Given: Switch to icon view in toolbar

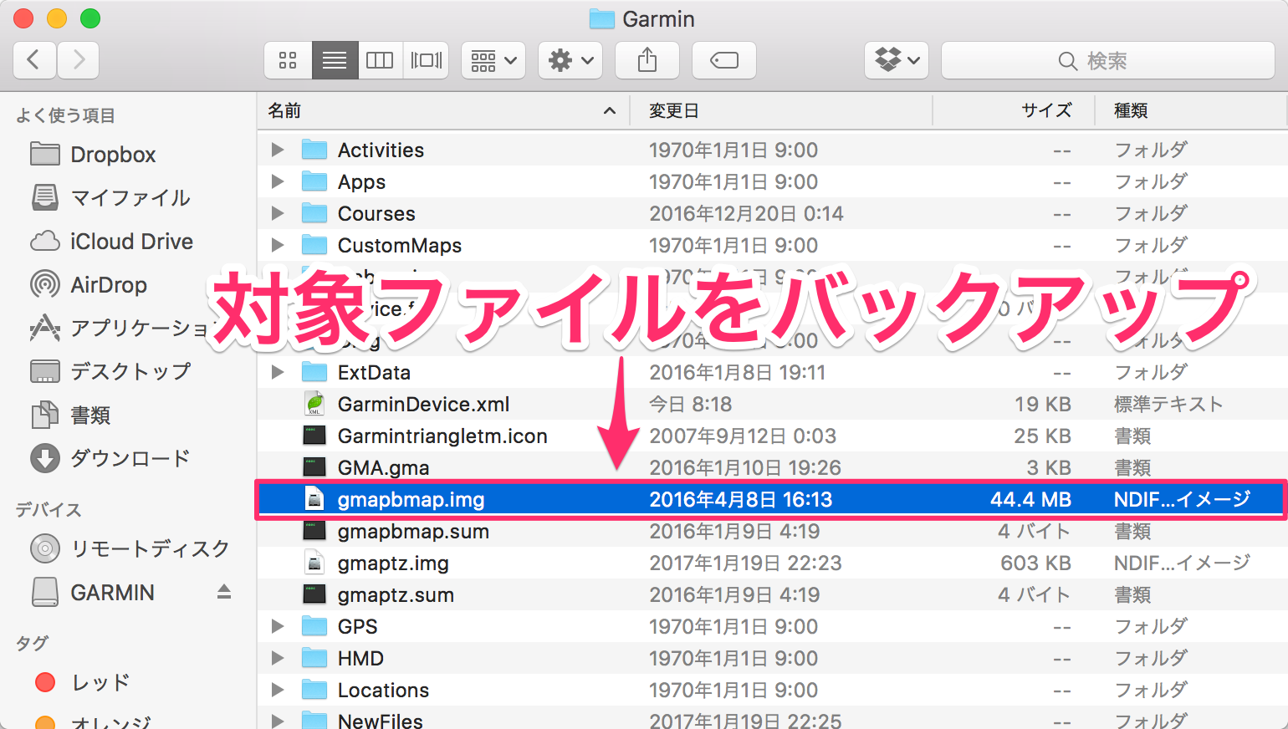Looking at the screenshot, I should [288, 60].
